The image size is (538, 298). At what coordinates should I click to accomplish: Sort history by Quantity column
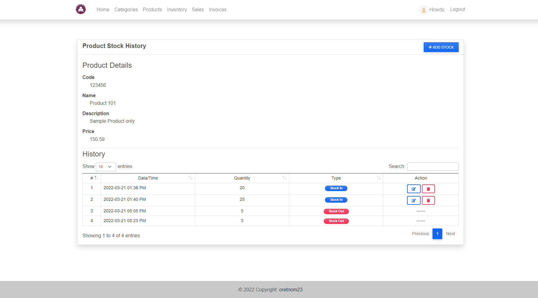click(242, 178)
